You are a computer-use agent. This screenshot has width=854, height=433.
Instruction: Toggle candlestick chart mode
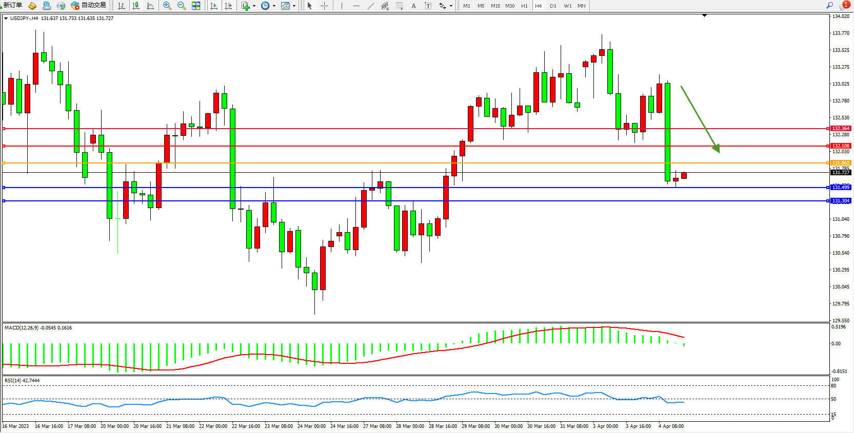tap(136, 6)
